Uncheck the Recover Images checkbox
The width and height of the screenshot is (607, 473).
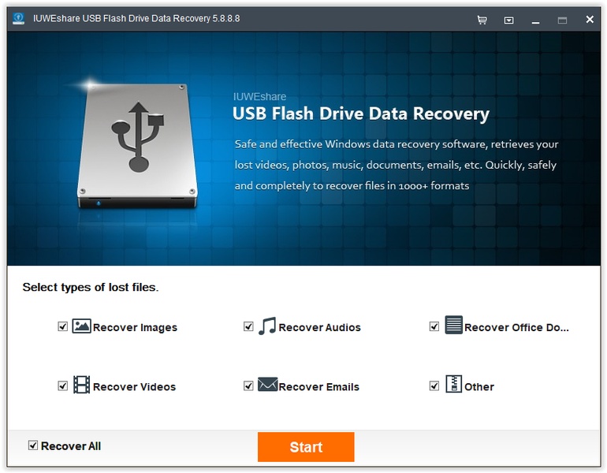63,326
